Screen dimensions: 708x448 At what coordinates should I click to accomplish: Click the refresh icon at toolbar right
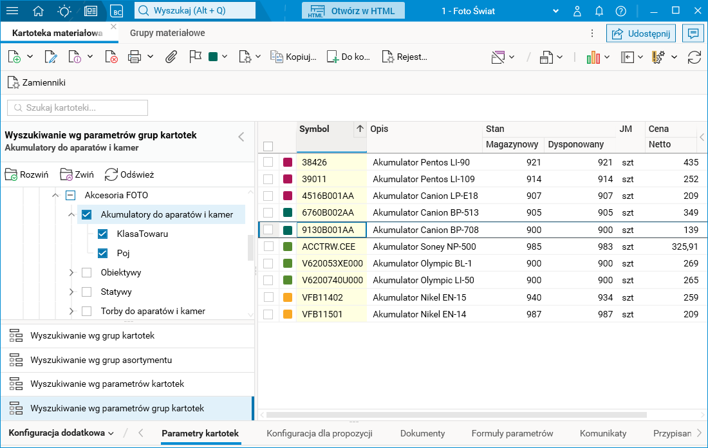tap(694, 57)
